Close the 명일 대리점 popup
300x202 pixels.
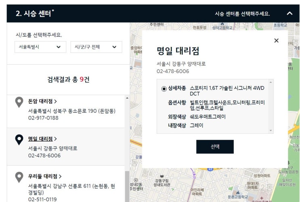(276, 40)
